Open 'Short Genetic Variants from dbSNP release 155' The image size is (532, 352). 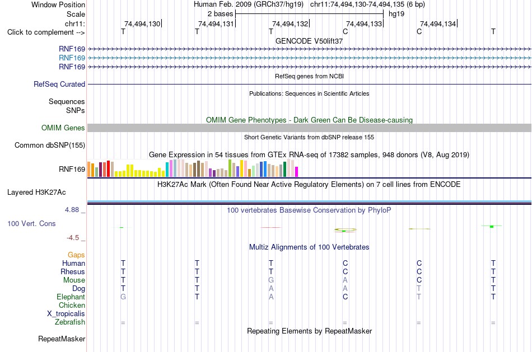tap(309, 137)
